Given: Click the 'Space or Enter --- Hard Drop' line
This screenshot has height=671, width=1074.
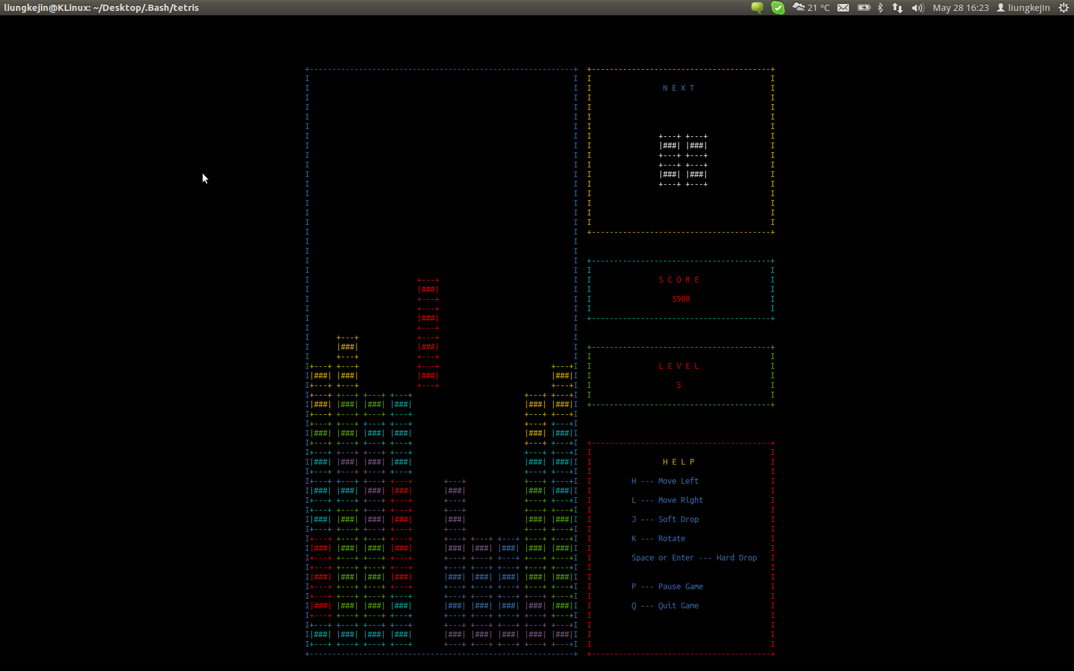Looking at the screenshot, I should [x=694, y=558].
